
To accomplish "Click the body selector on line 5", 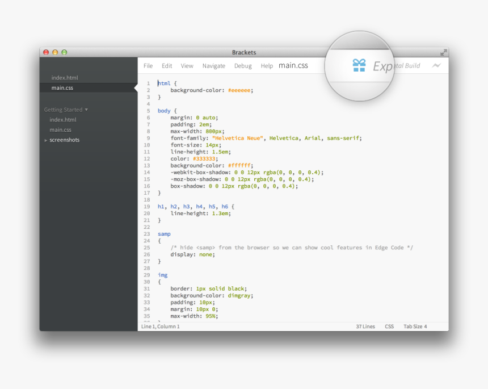I will pos(164,111).
